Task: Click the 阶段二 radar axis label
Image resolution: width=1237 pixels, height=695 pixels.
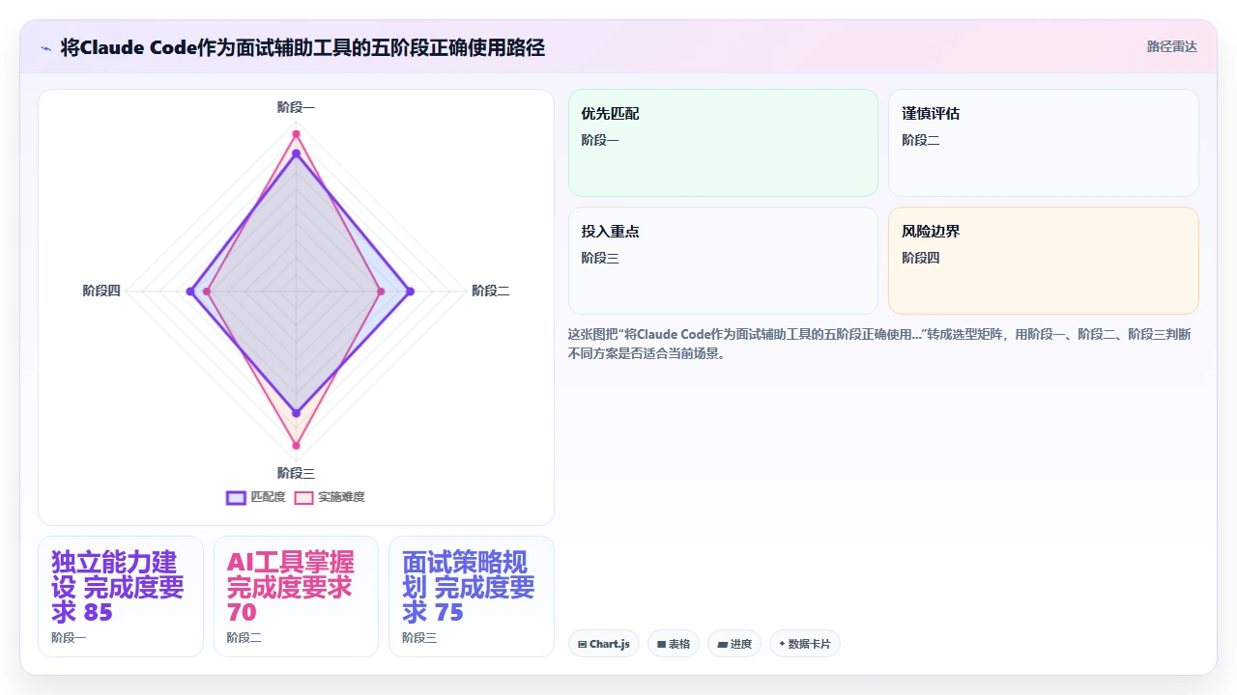Action: pos(490,291)
